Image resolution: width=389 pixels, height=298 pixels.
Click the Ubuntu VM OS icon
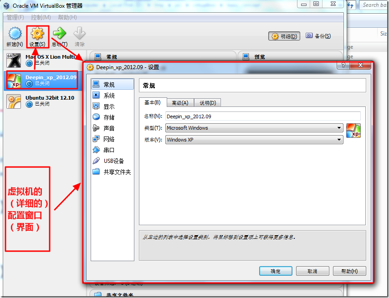14,101
